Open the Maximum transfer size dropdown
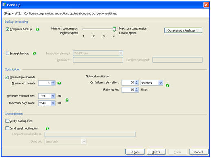Image resolution: width=211 pixels, height=158 pixels. coord(53,96)
